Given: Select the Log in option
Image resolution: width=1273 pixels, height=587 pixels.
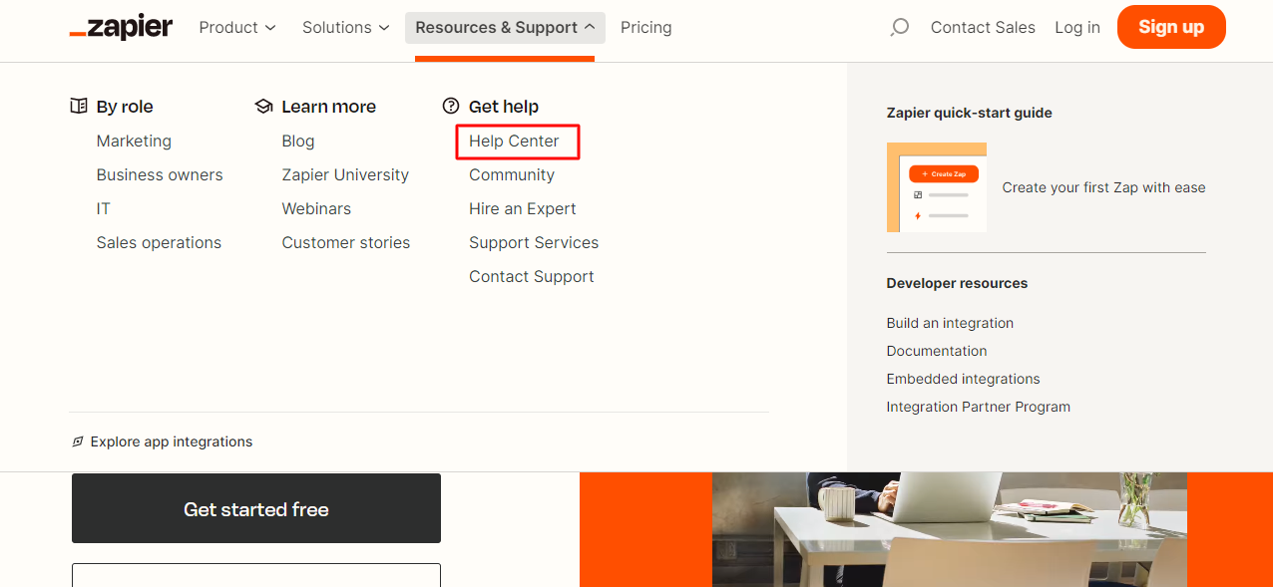Looking at the screenshot, I should [1076, 27].
